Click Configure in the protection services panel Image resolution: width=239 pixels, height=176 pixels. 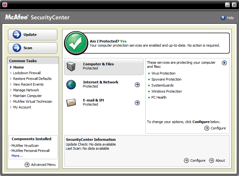(x=215, y=128)
